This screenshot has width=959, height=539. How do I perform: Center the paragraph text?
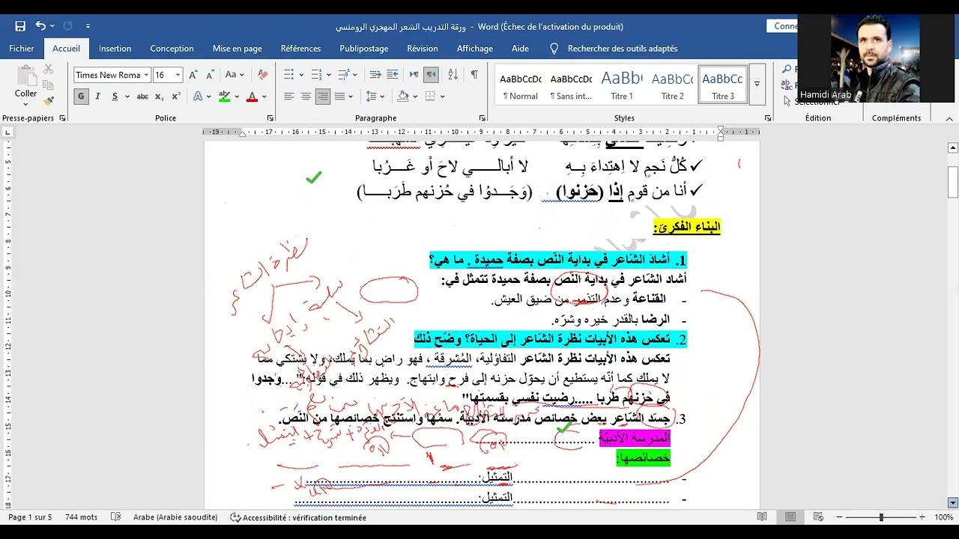click(306, 97)
